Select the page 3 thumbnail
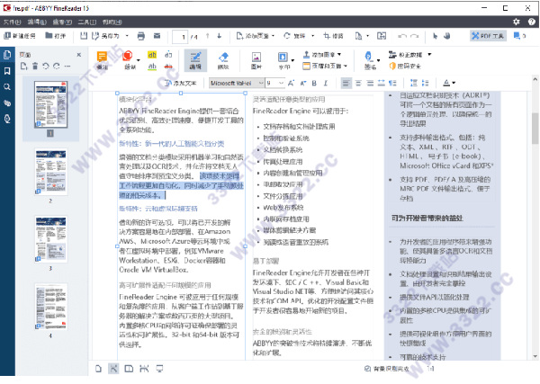This screenshot has width=540, height=384. pyautogui.click(x=51, y=239)
